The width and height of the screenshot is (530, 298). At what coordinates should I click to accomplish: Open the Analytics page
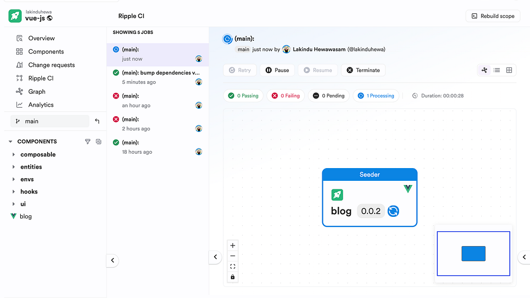[41, 105]
